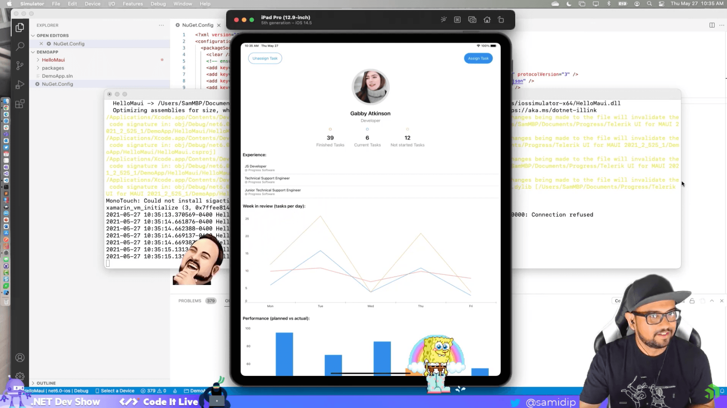
Task: Close NuGet.Config in Open Editors list
Action: [x=41, y=44]
